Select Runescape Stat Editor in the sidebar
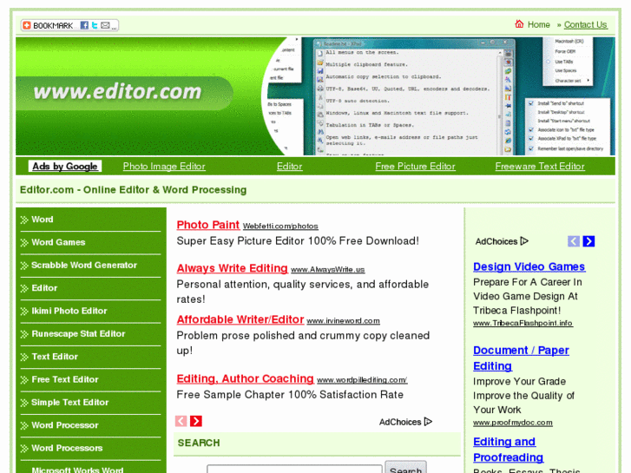The image size is (631, 473). [x=78, y=334]
